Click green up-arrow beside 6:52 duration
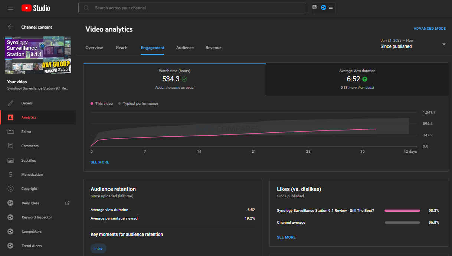This screenshot has height=256, width=452. pos(365,79)
